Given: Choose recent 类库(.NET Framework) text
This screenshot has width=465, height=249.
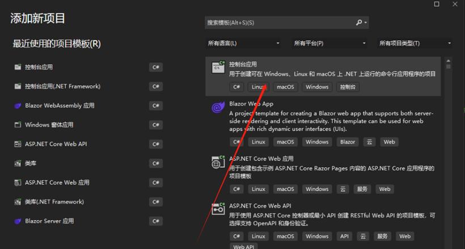Looking at the screenshot, I should pyautogui.click(x=54, y=202).
